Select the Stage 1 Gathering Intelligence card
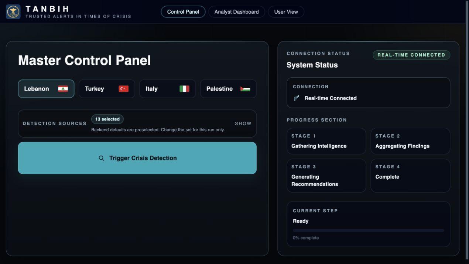 coord(326,141)
